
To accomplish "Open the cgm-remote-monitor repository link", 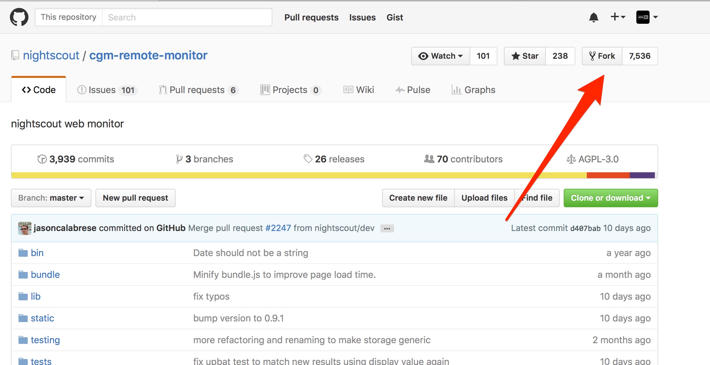I will pyautogui.click(x=148, y=55).
